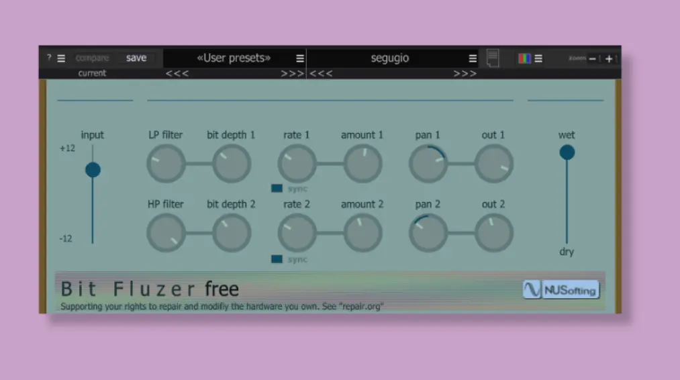
Task: Click the NUSofting logo button
Action: [561, 290]
